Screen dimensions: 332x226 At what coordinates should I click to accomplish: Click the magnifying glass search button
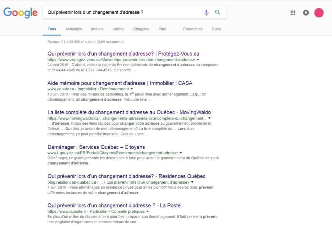[x=218, y=12]
